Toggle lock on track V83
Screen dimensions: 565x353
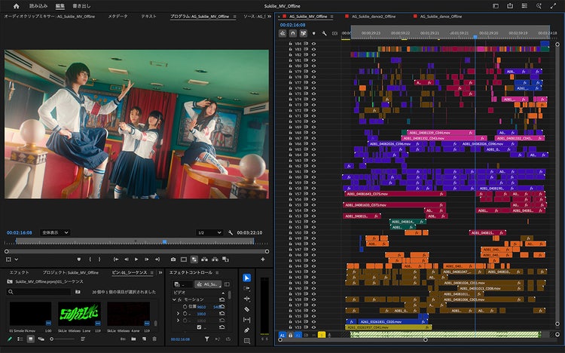pyautogui.click(x=290, y=49)
